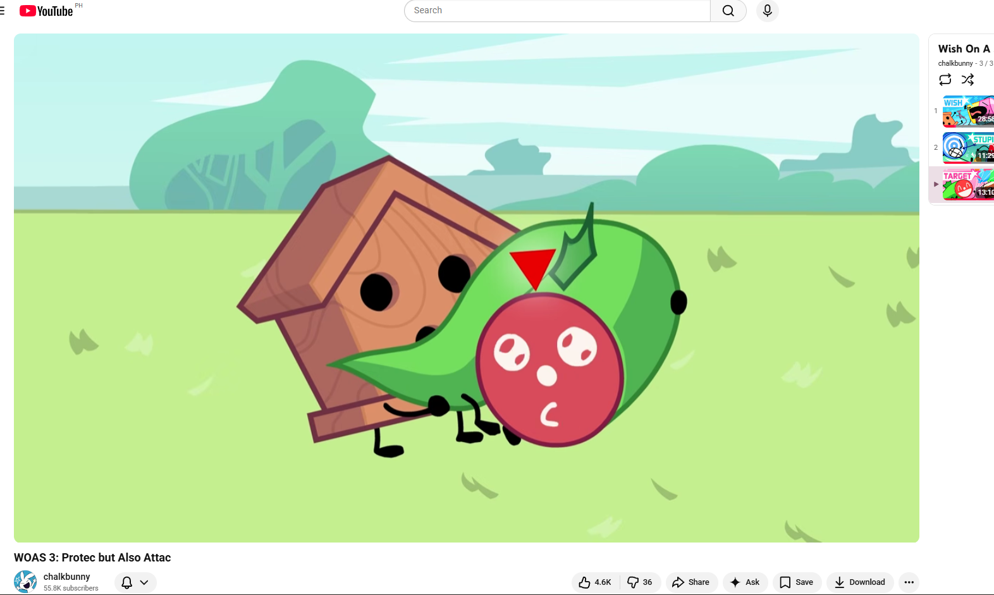Like the video with thumbs up
Viewport: 994px width, 595px height.
pyautogui.click(x=595, y=582)
